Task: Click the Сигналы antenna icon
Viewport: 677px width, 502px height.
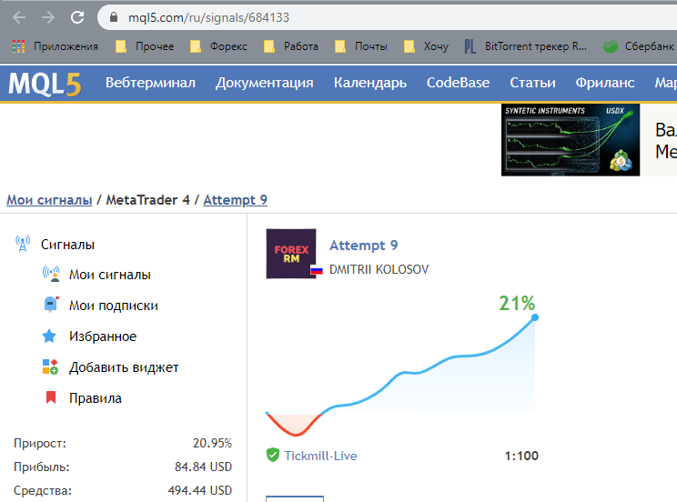Action: click(23, 244)
